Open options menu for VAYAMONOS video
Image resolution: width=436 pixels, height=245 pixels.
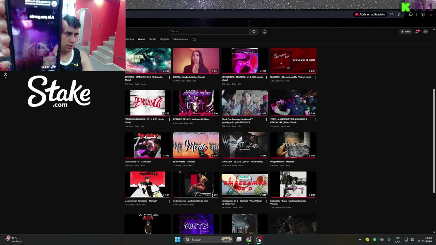266,77
